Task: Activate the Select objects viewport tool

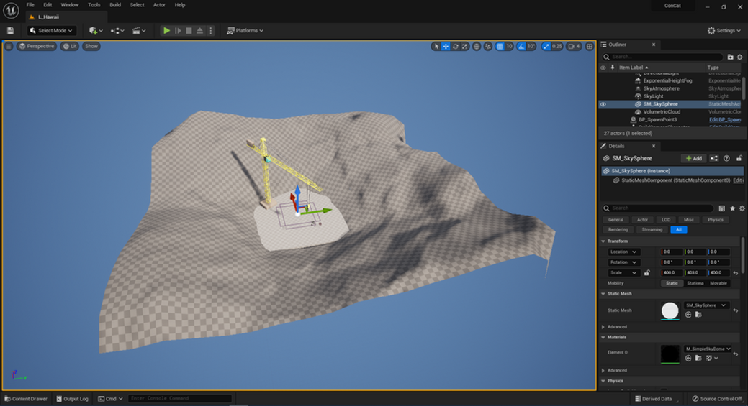Action: [x=436, y=46]
